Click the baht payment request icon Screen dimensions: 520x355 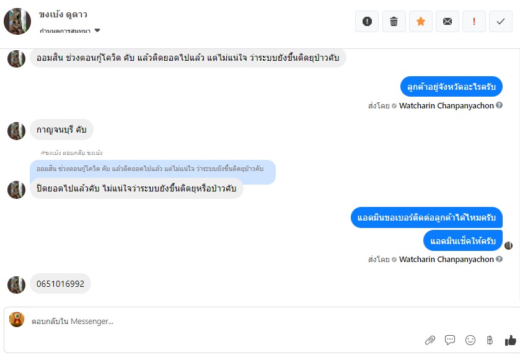tap(490, 340)
